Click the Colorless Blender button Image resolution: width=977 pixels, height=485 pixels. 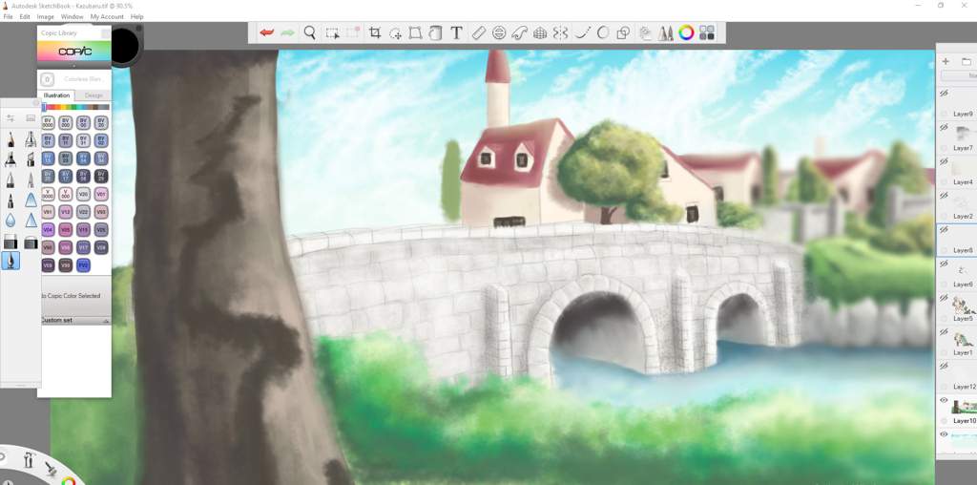[x=74, y=79]
